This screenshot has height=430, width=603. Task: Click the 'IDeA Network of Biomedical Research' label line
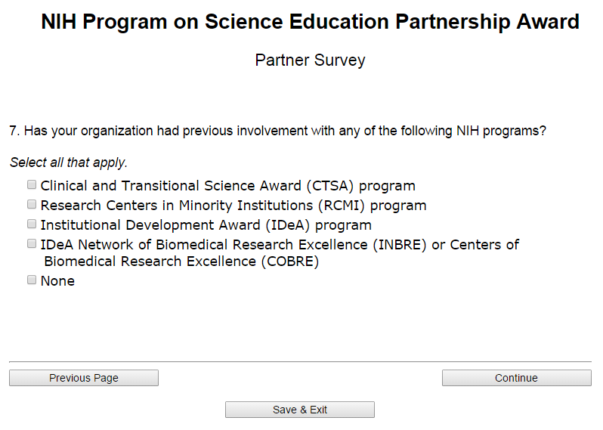click(x=280, y=245)
